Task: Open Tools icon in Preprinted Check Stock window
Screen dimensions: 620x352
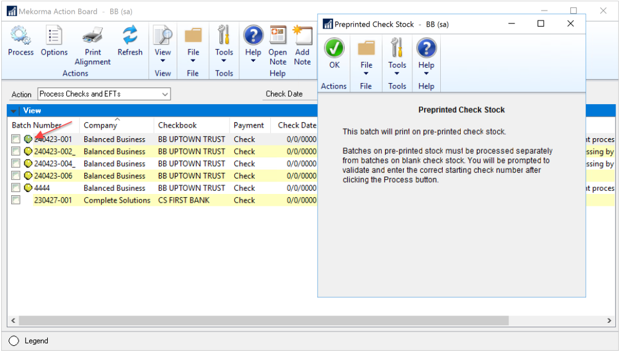Action: [x=397, y=48]
